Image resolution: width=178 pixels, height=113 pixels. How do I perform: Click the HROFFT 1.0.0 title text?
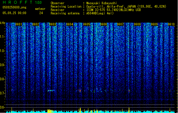[x=22, y=2]
